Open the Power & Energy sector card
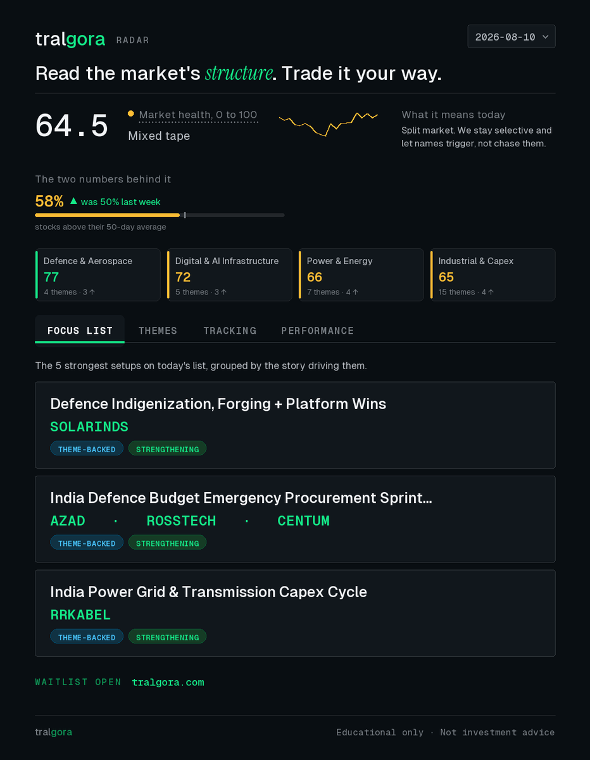The height and width of the screenshot is (760, 590). [361, 275]
